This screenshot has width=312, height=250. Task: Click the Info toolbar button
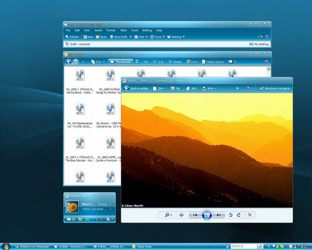click(191, 89)
